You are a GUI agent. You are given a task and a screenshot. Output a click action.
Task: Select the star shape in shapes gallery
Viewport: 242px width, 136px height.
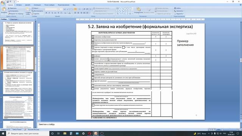tap(130, 14)
